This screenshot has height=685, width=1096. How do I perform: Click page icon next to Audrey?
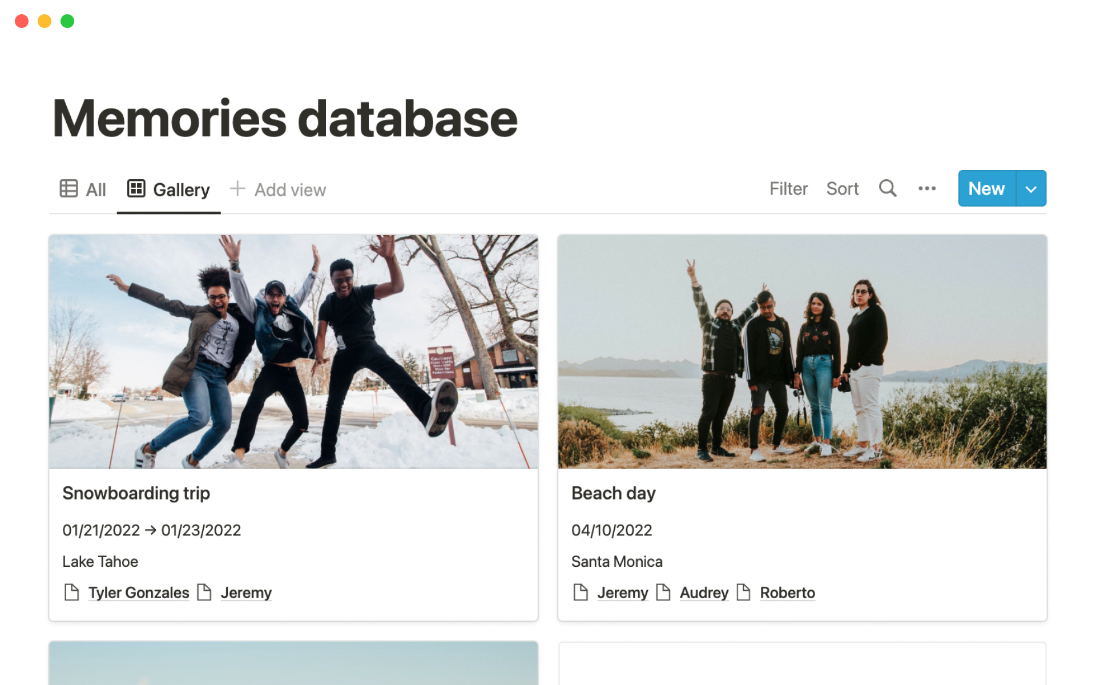(663, 593)
